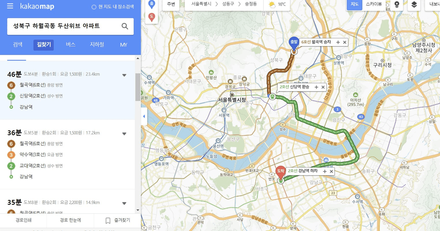The image size is (440, 231).
Task: Click the 경로인쇄 button
Action: click(23, 220)
